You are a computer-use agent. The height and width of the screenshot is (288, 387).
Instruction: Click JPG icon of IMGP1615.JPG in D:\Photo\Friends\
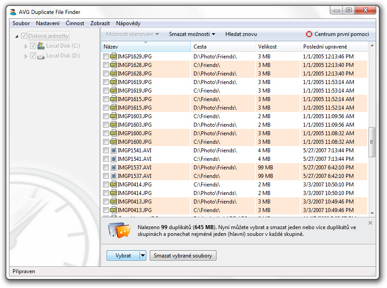point(113,108)
